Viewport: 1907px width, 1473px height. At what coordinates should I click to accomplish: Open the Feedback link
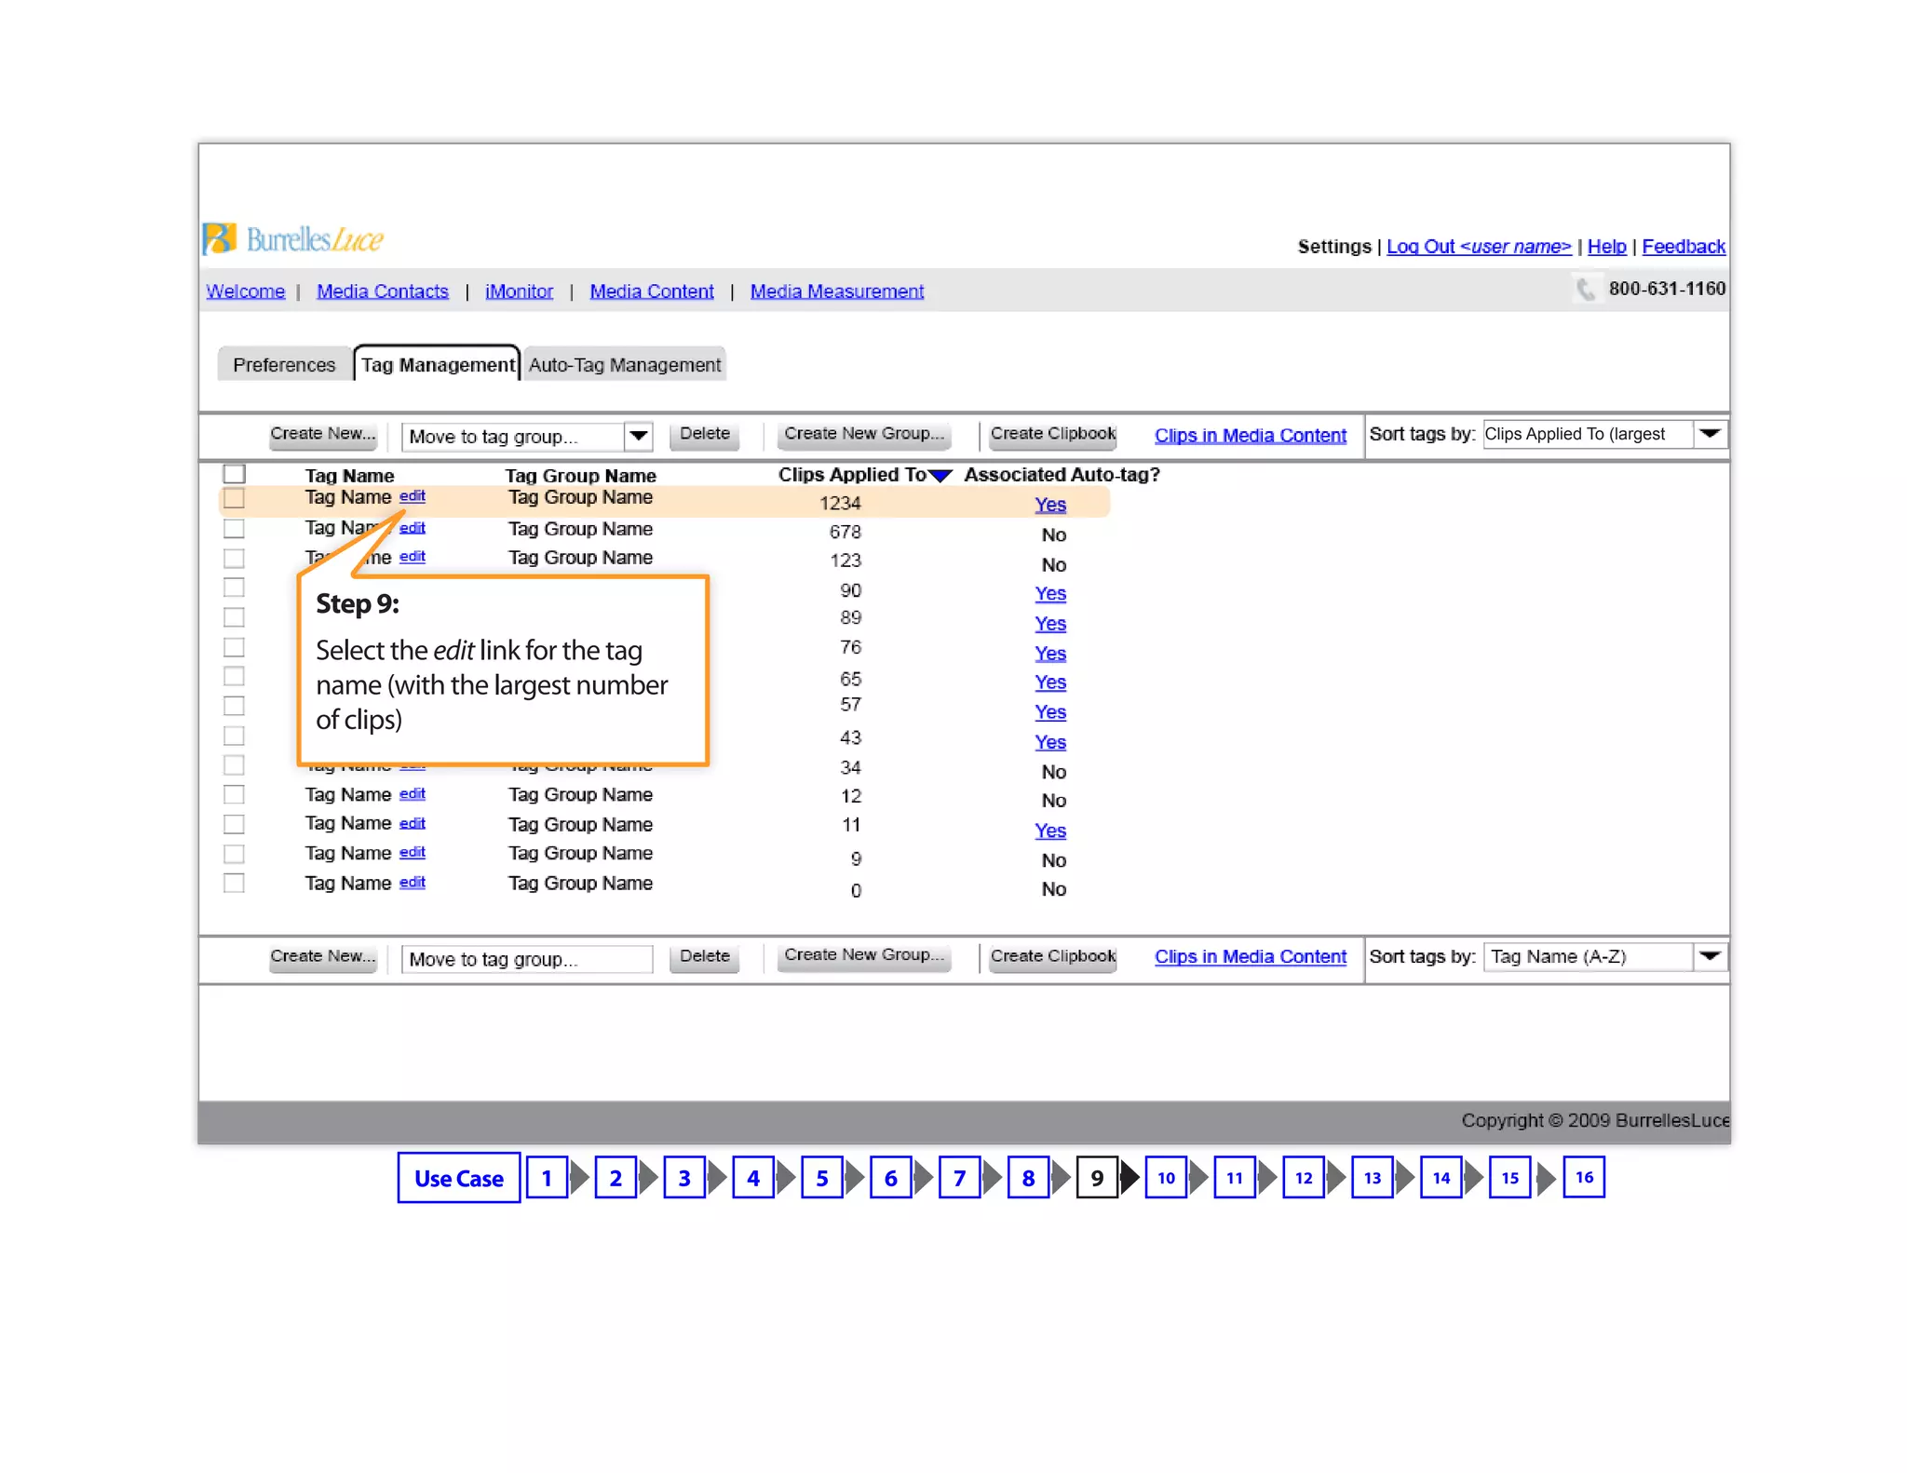pyautogui.click(x=1684, y=246)
